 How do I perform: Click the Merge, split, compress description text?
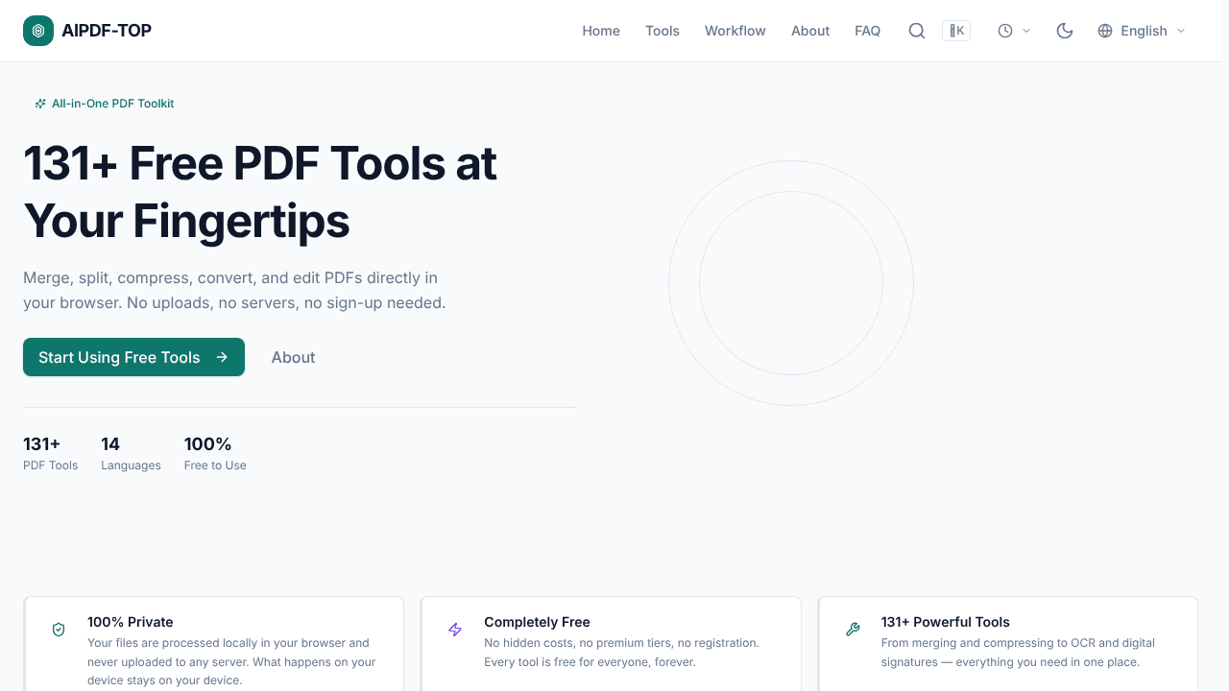[x=234, y=290]
